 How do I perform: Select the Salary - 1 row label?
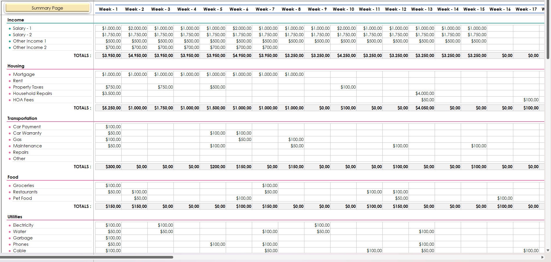click(x=22, y=28)
